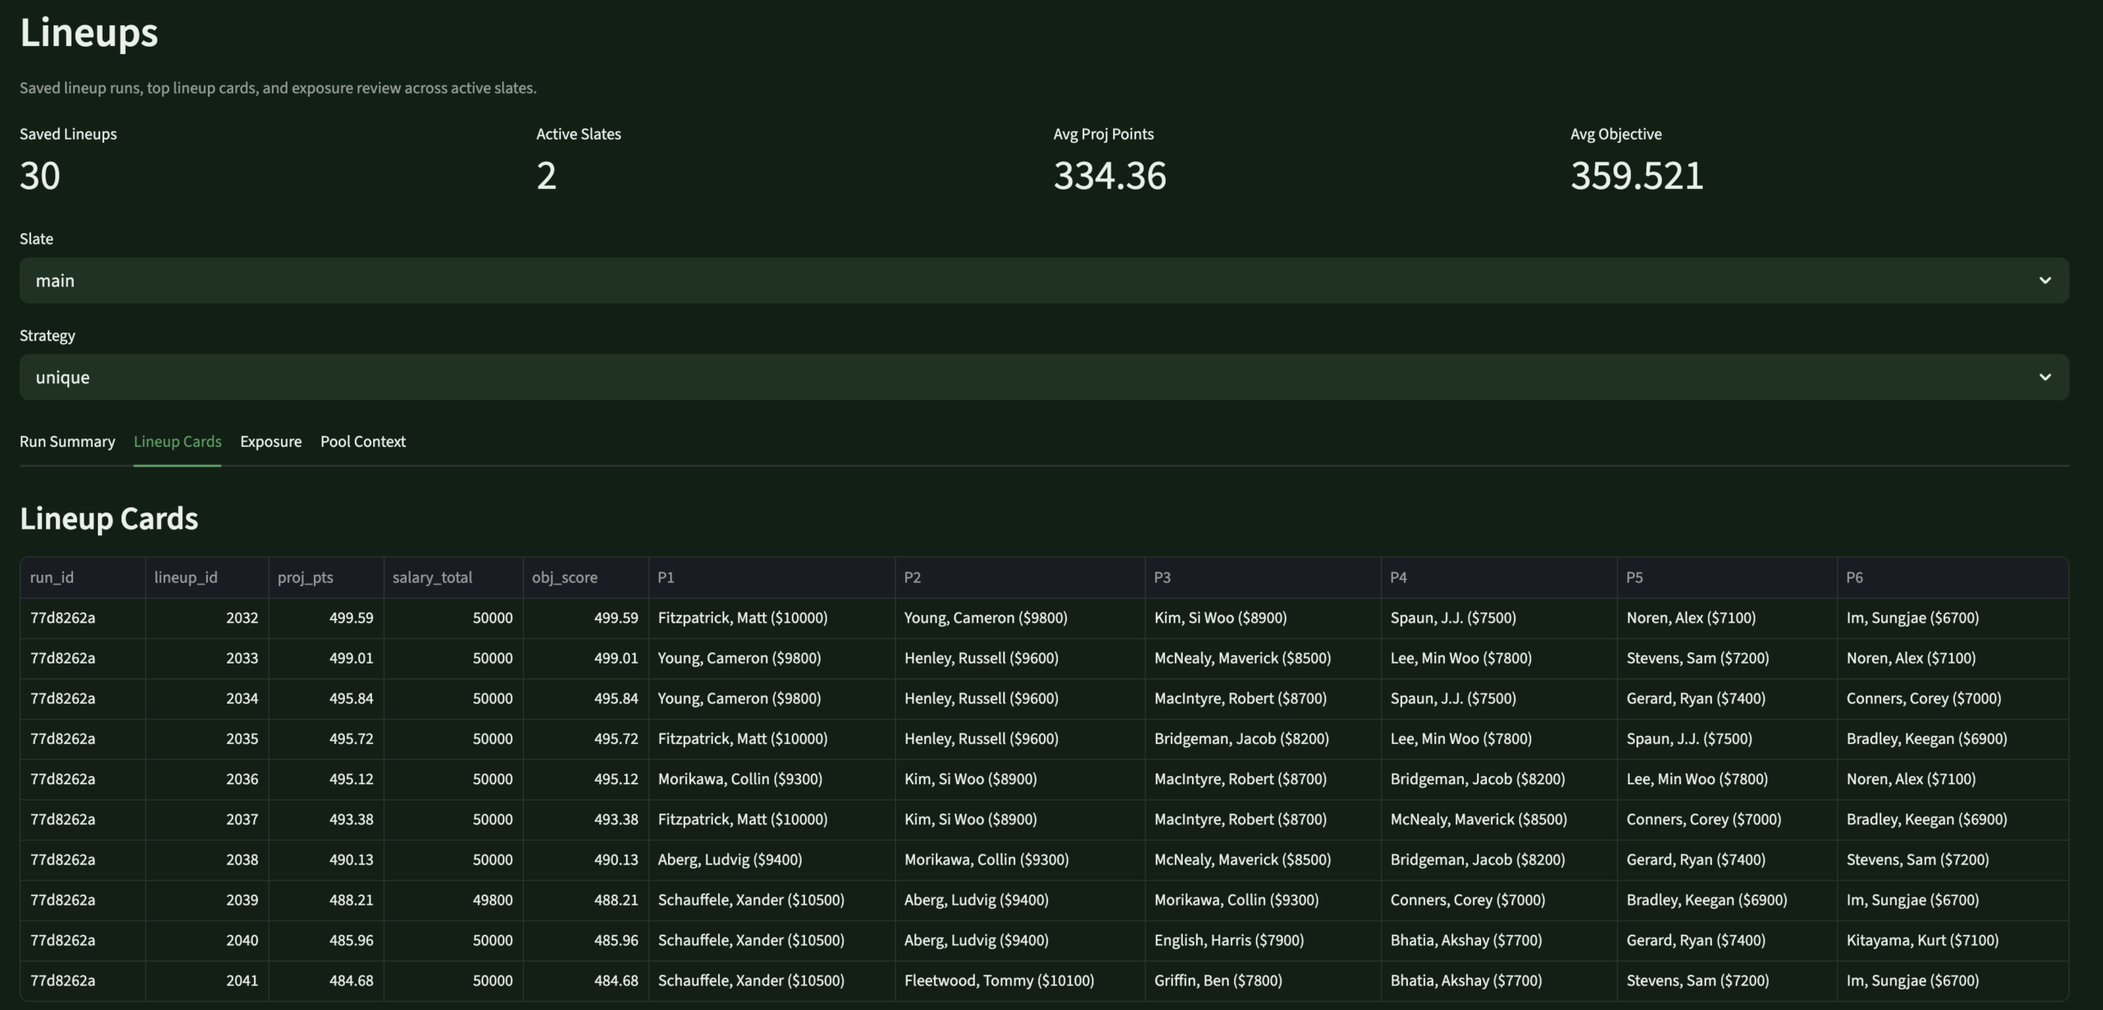Click the run_id column header
This screenshot has width=2103, height=1010.
click(51, 577)
